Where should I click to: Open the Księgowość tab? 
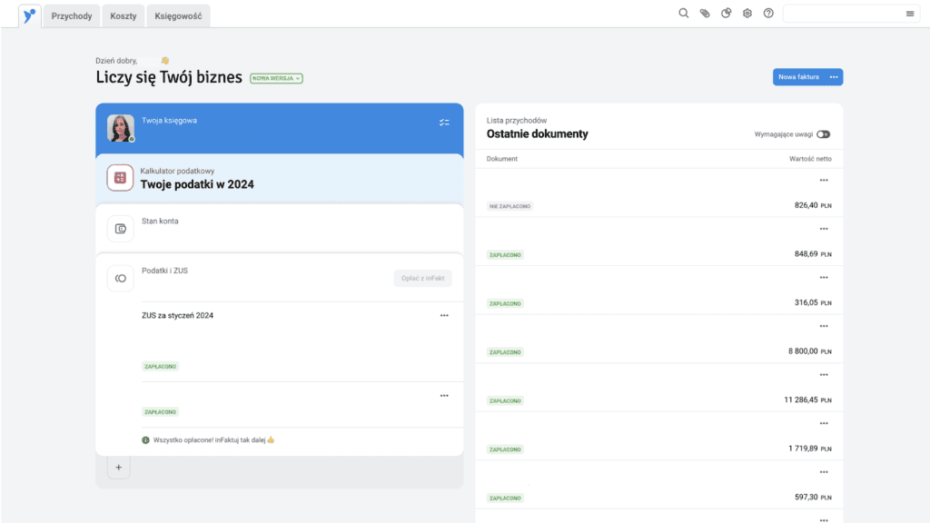(x=178, y=16)
